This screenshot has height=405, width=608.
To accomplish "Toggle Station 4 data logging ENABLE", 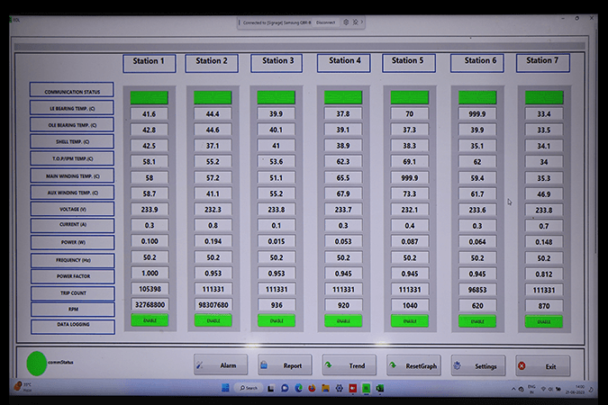I will 343,321.
